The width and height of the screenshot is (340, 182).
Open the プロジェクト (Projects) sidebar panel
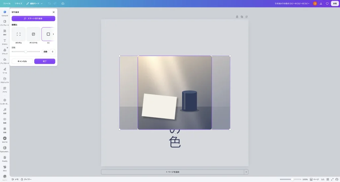pos(5,80)
